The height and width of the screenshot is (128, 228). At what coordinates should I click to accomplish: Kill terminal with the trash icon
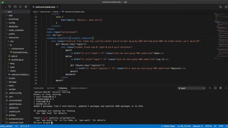(221, 88)
